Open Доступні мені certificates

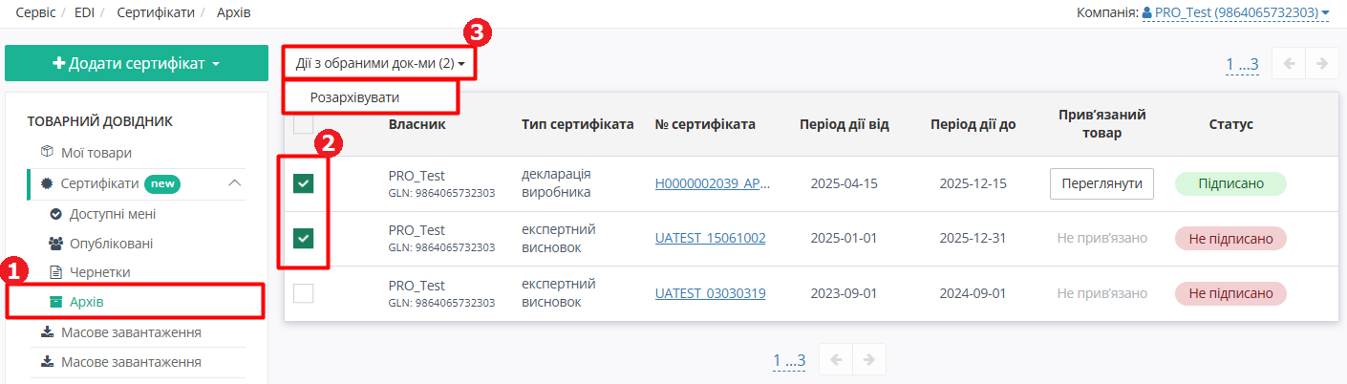pos(113,214)
